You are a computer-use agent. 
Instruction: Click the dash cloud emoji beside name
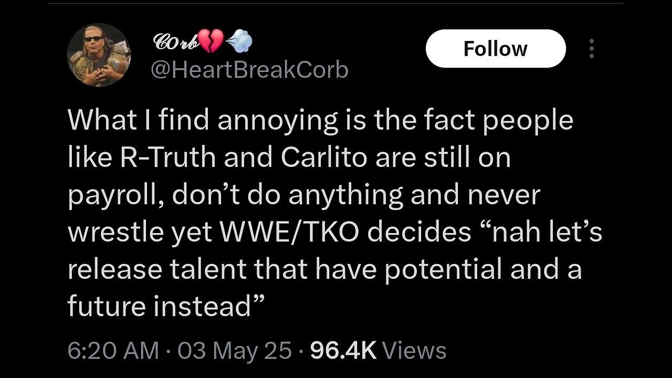[239, 43]
